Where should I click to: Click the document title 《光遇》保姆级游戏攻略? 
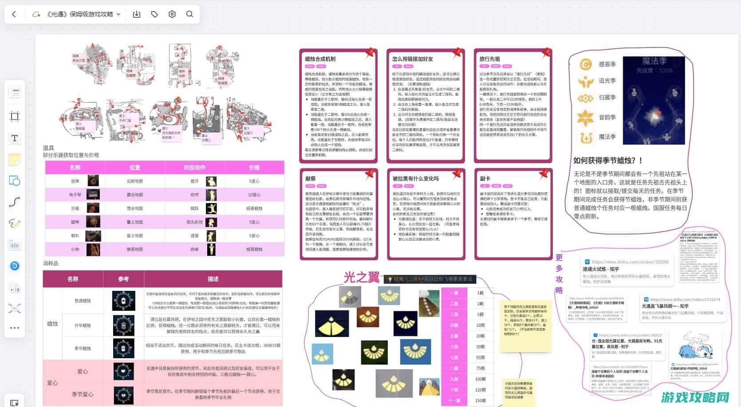click(80, 14)
